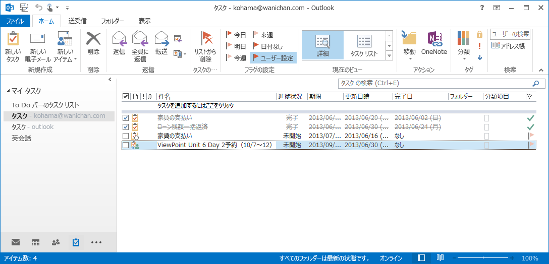This screenshot has height=264, width=549.
Task: Open the 分類 categorize dropdown
Action: (464, 46)
